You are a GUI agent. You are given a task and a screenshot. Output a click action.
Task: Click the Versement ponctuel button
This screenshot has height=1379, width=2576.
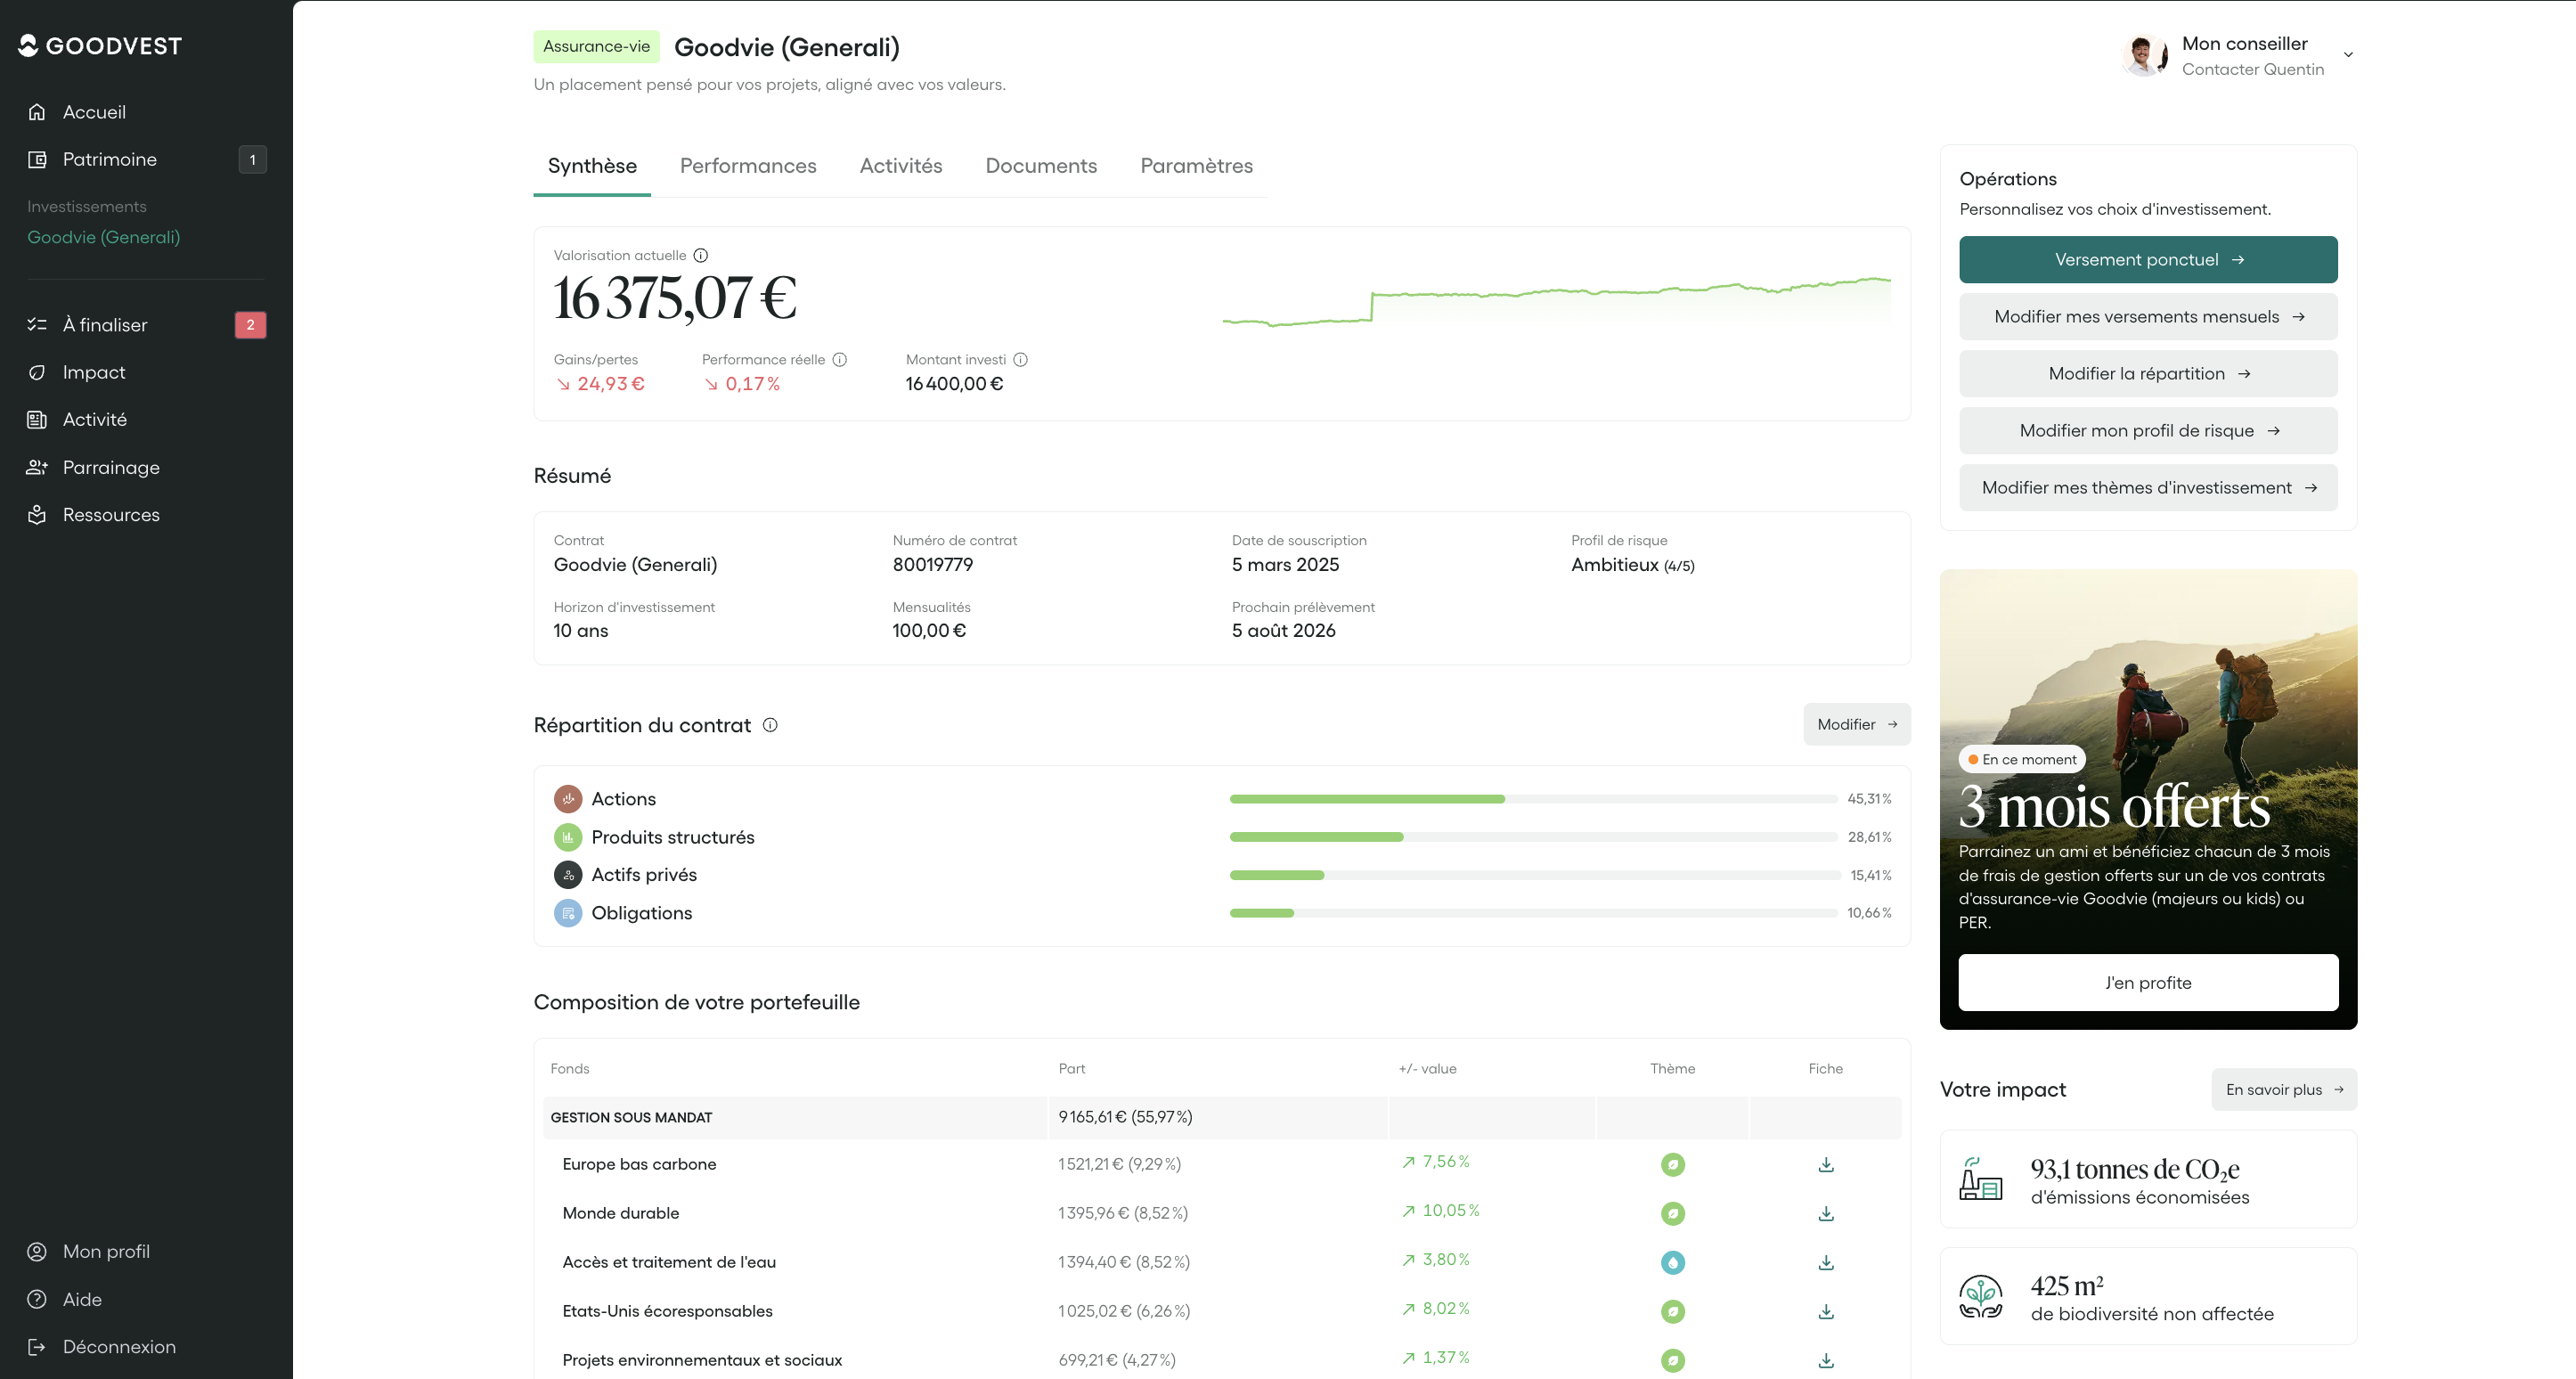2148,260
